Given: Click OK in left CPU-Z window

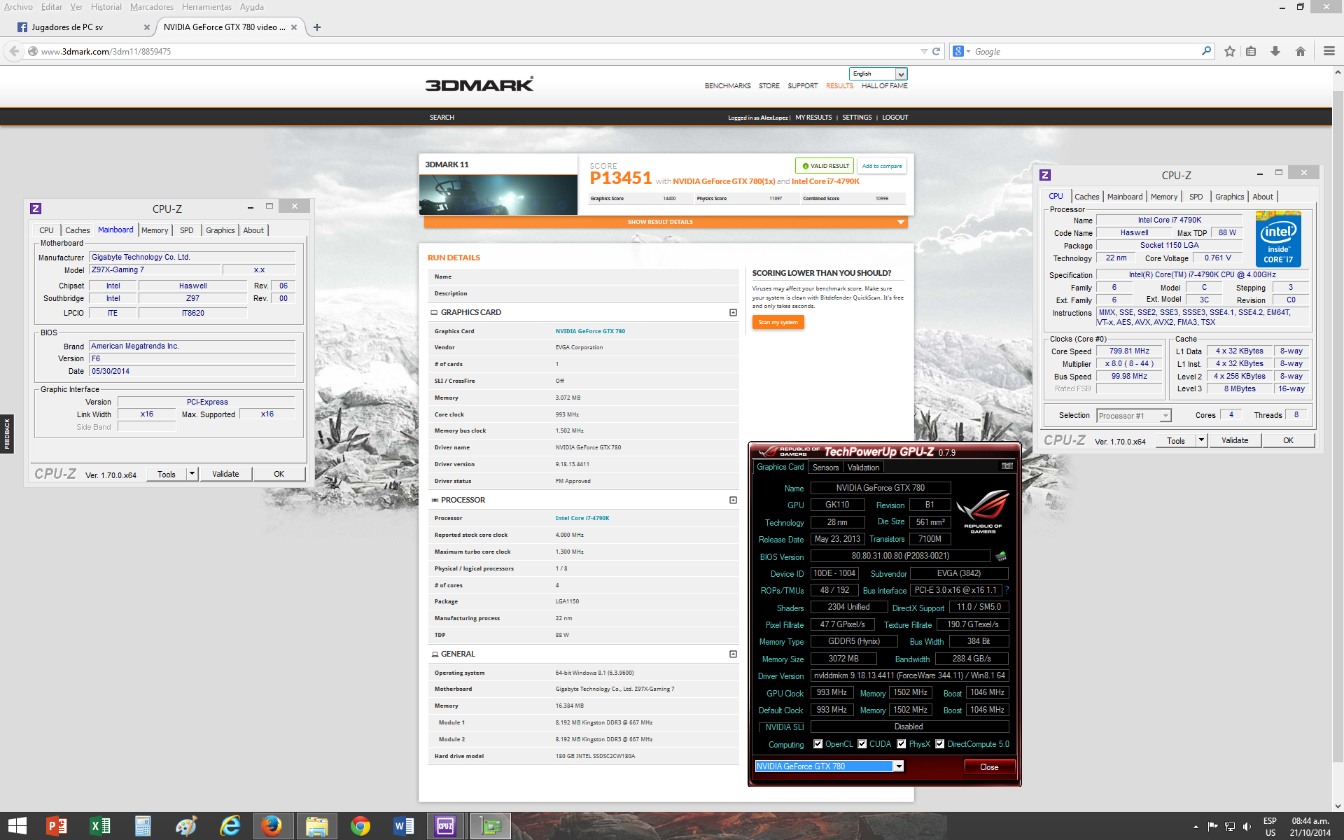Looking at the screenshot, I should pos(279,474).
